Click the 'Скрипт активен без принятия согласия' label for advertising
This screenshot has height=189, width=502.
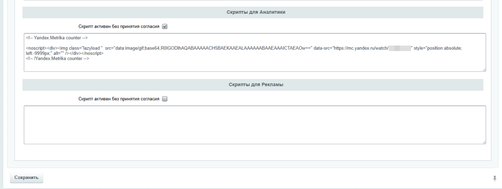(x=119, y=99)
